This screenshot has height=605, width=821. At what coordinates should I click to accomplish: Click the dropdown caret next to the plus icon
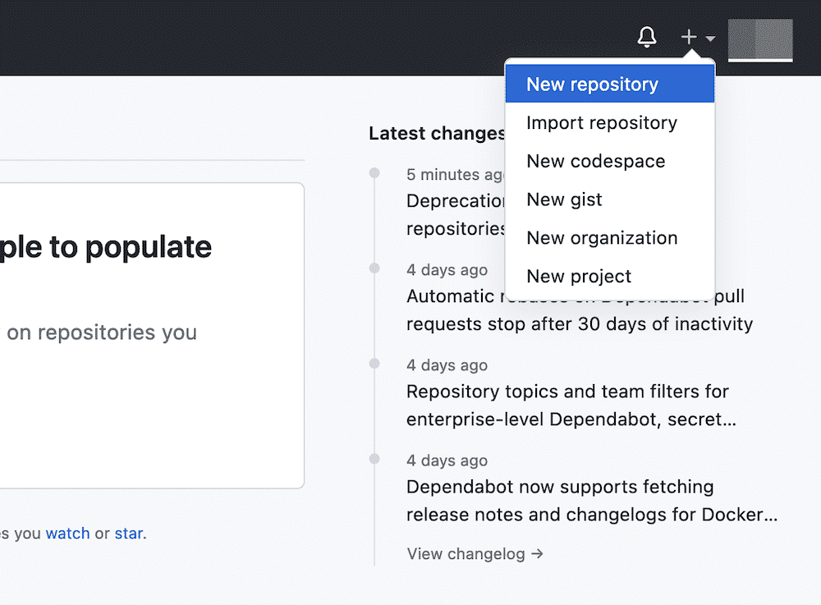click(x=708, y=39)
